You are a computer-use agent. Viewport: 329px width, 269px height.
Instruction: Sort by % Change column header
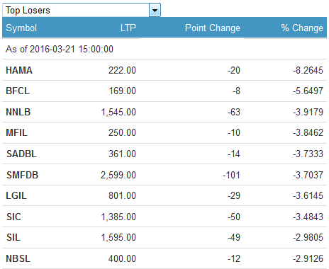[x=302, y=28]
